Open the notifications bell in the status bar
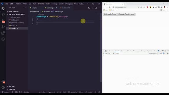 pos(99,92)
